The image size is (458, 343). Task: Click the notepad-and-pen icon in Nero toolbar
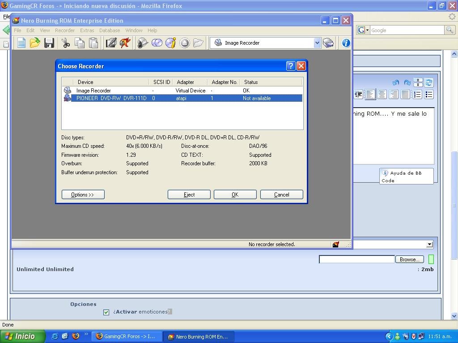(x=111, y=43)
